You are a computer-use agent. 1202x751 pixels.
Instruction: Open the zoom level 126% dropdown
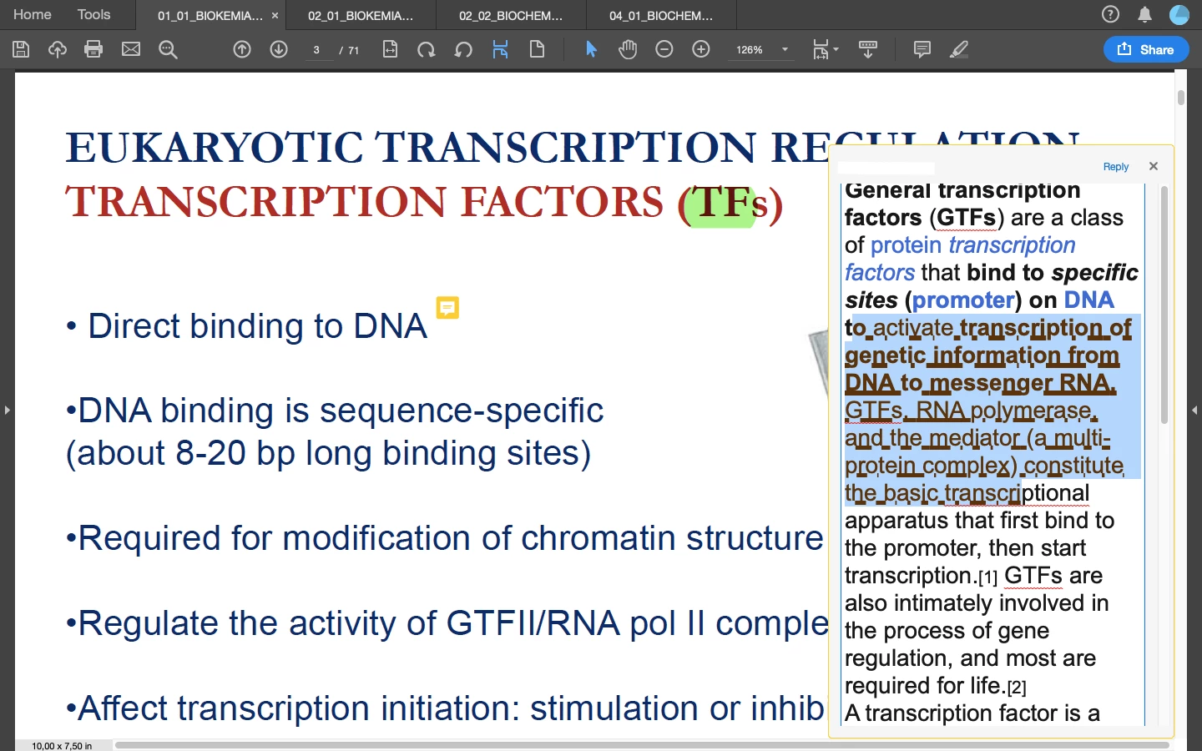760,49
